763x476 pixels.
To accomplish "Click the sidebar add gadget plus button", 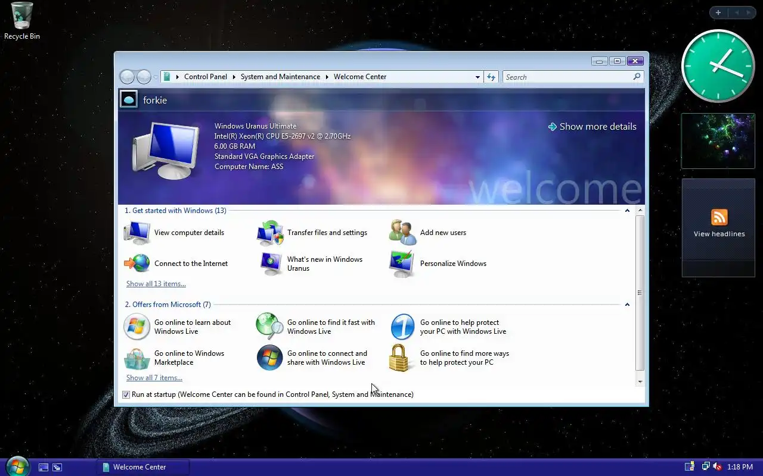I will [x=718, y=12].
